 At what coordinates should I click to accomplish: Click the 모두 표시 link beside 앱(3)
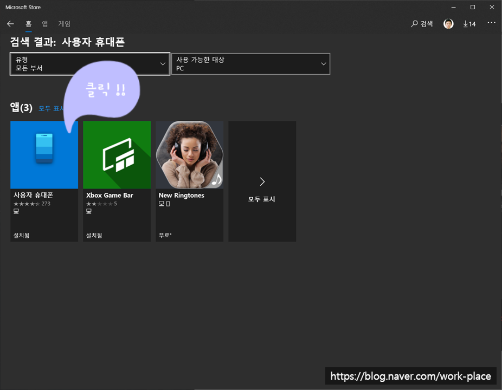(51, 108)
